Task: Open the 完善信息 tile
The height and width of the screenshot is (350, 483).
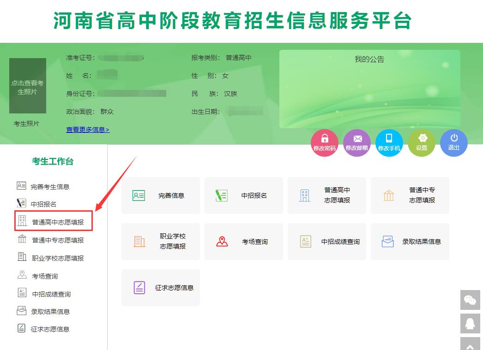Action: 161,196
